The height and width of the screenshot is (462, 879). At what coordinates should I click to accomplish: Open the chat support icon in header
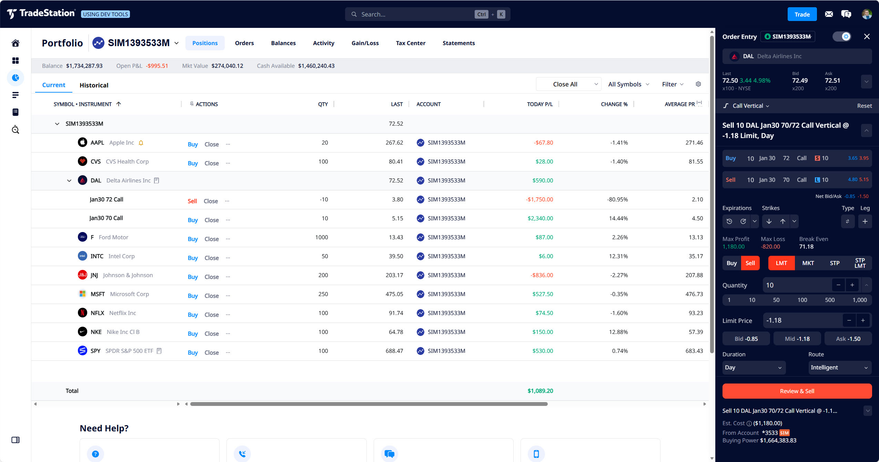(846, 14)
